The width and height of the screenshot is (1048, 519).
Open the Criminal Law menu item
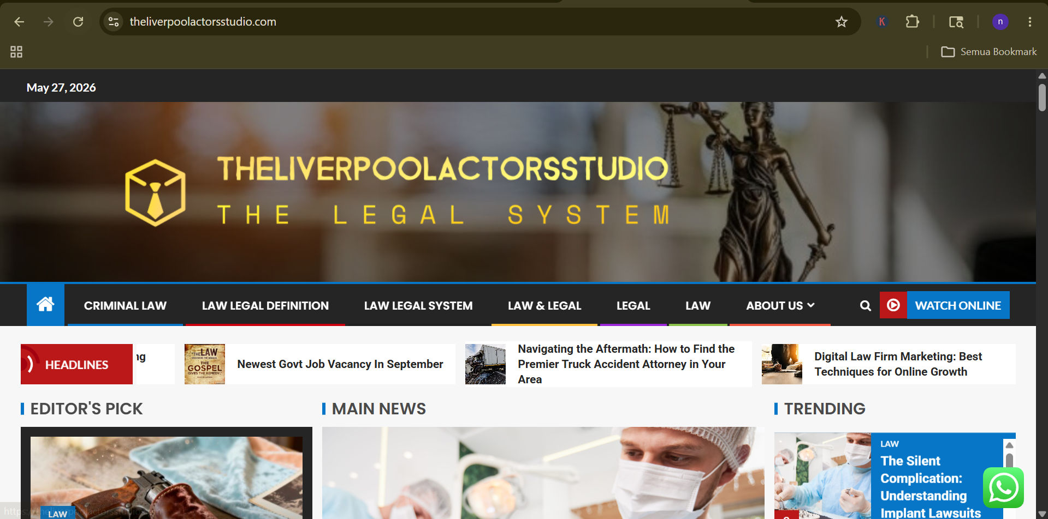point(125,306)
